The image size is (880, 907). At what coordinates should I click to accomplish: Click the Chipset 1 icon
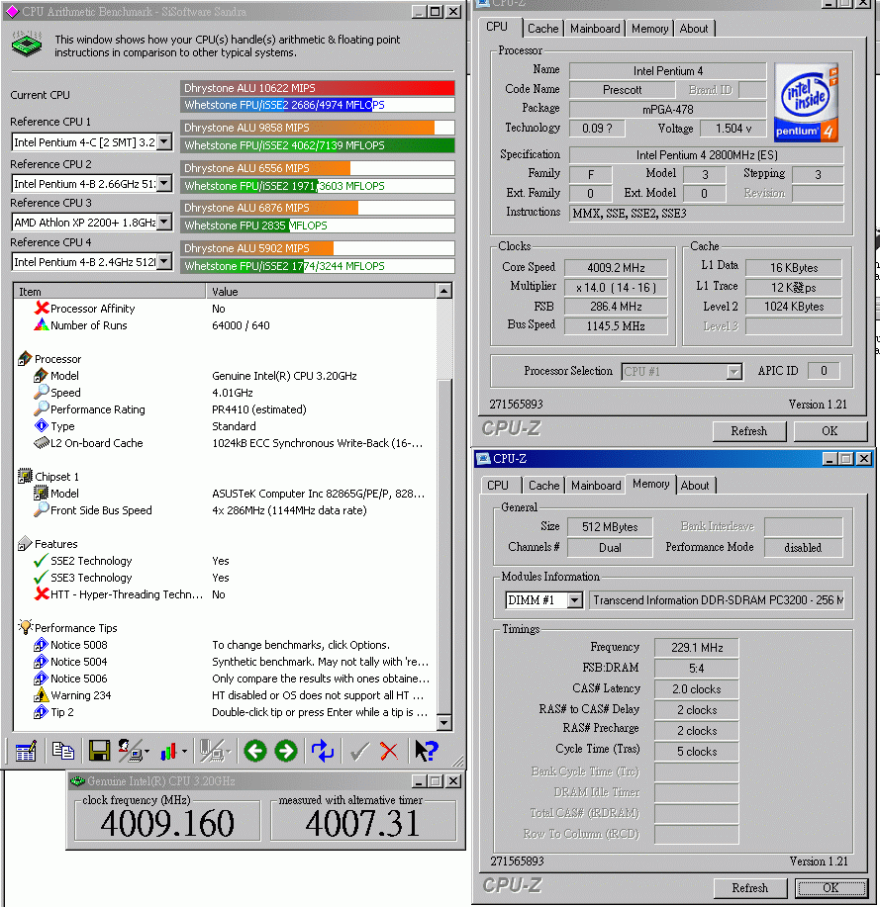click(x=26, y=476)
